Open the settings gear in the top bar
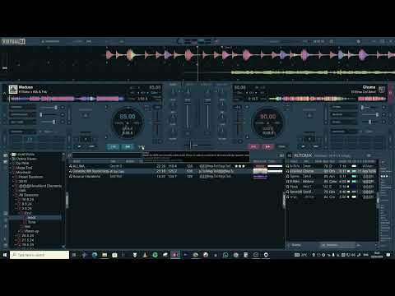This screenshot has width=395, height=296. (x=358, y=41)
